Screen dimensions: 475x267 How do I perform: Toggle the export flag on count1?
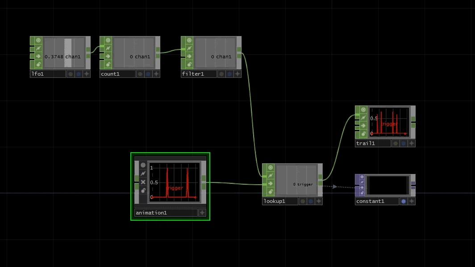(x=140, y=74)
